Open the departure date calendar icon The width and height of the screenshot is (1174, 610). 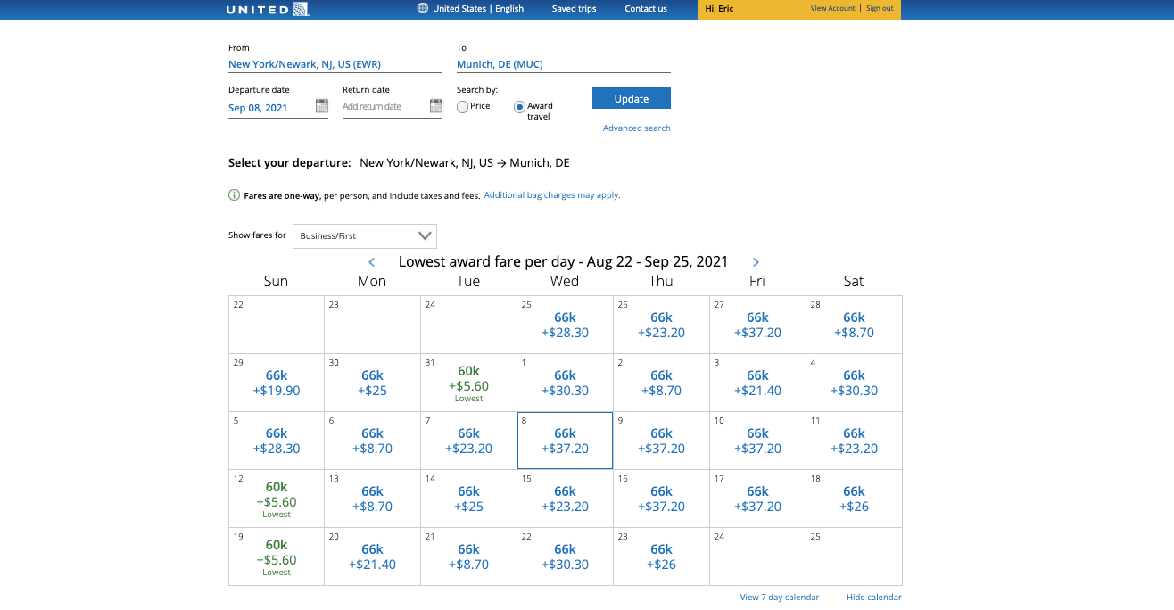[322, 106]
